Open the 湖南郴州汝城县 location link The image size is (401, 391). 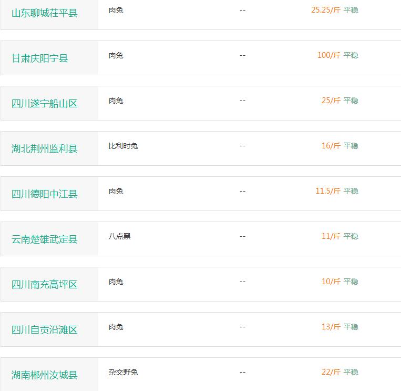tap(45, 375)
